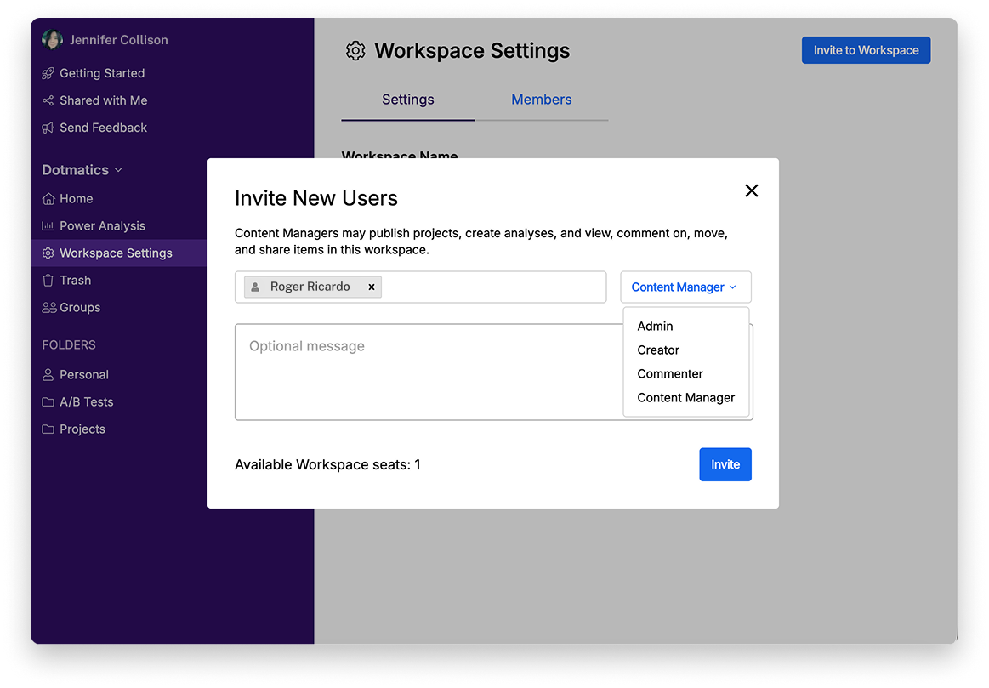
Task: Click Jennifer Collison's profile avatar
Action: click(x=52, y=40)
